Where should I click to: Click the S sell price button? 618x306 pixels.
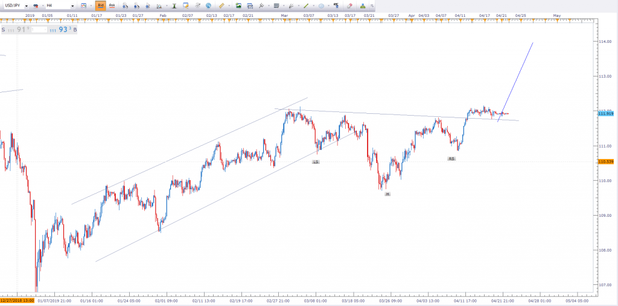(x=4, y=30)
